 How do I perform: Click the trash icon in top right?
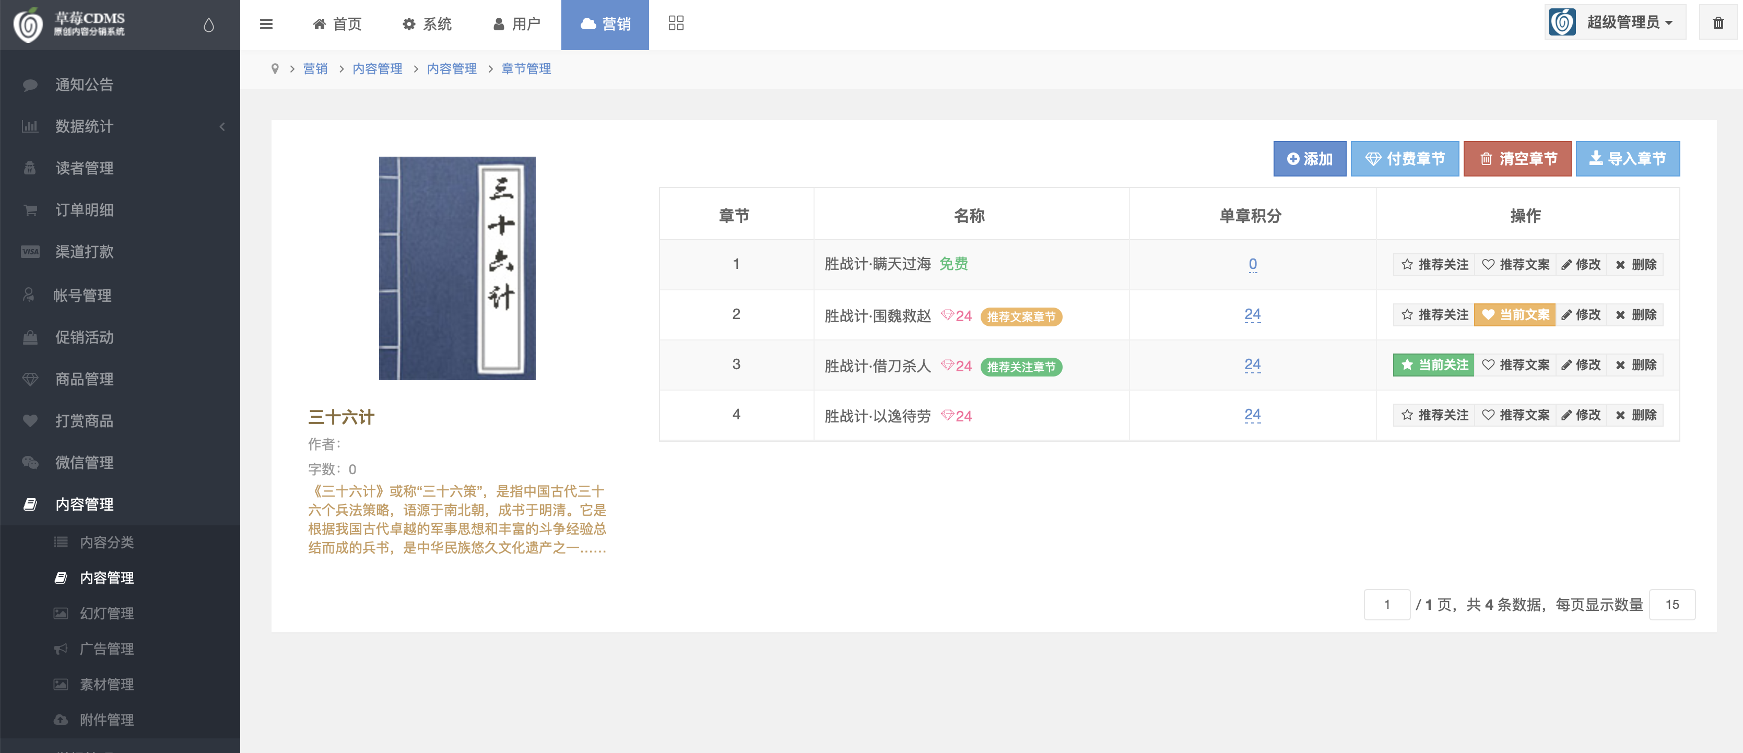[x=1718, y=23]
